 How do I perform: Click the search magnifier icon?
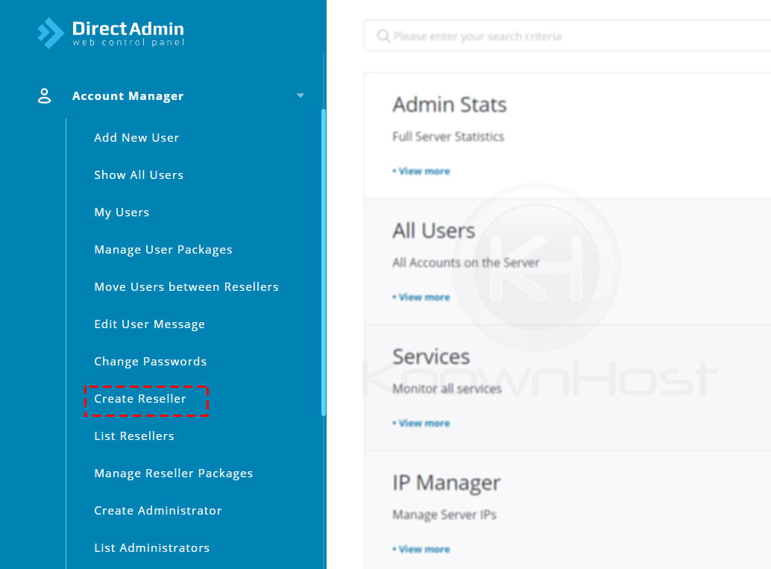pyautogui.click(x=383, y=36)
